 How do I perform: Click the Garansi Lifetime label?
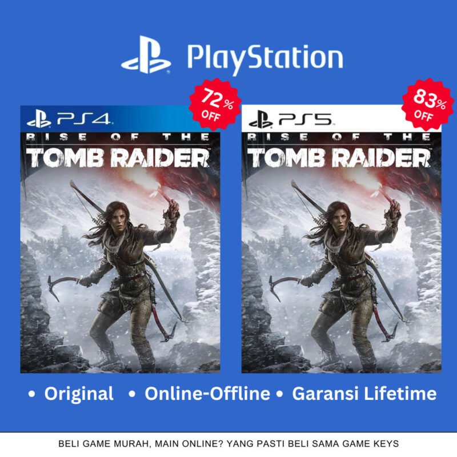point(364,394)
